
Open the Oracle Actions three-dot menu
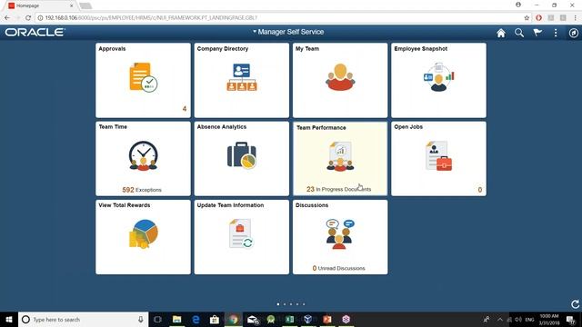click(556, 33)
